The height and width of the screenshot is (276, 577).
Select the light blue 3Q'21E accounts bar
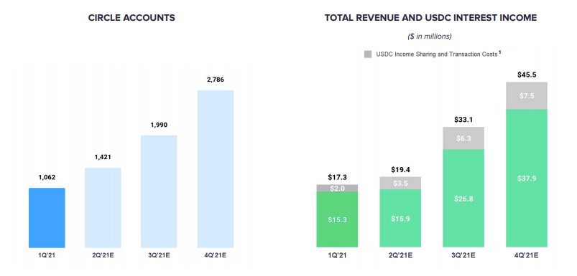159,191
